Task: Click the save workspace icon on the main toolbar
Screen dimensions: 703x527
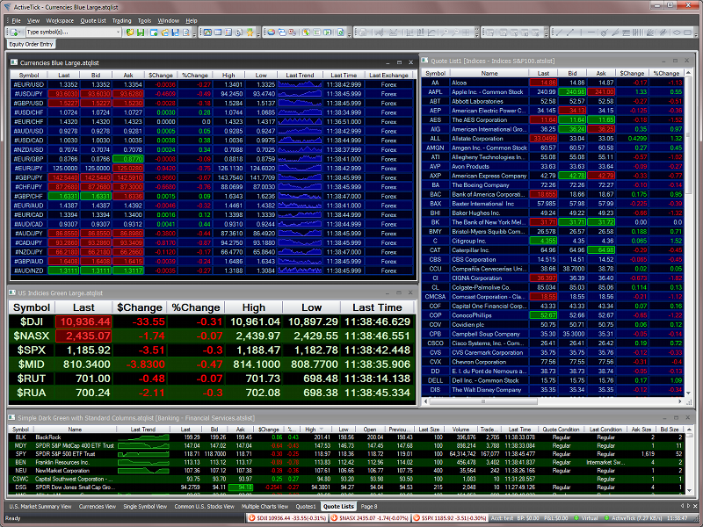Action: click(141, 32)
